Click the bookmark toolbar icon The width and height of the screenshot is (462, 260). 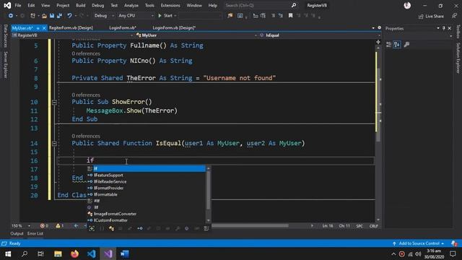pyautogui.click(x=290, y=16)
